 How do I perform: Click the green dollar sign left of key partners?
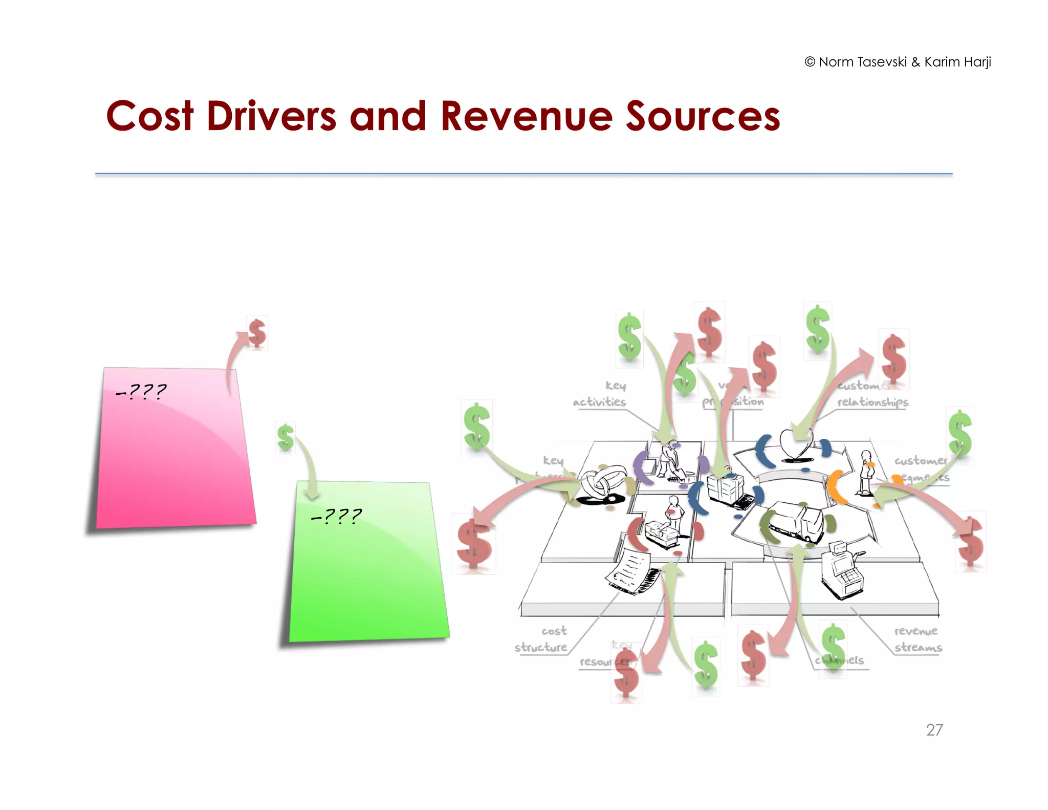tap(477, 428)
